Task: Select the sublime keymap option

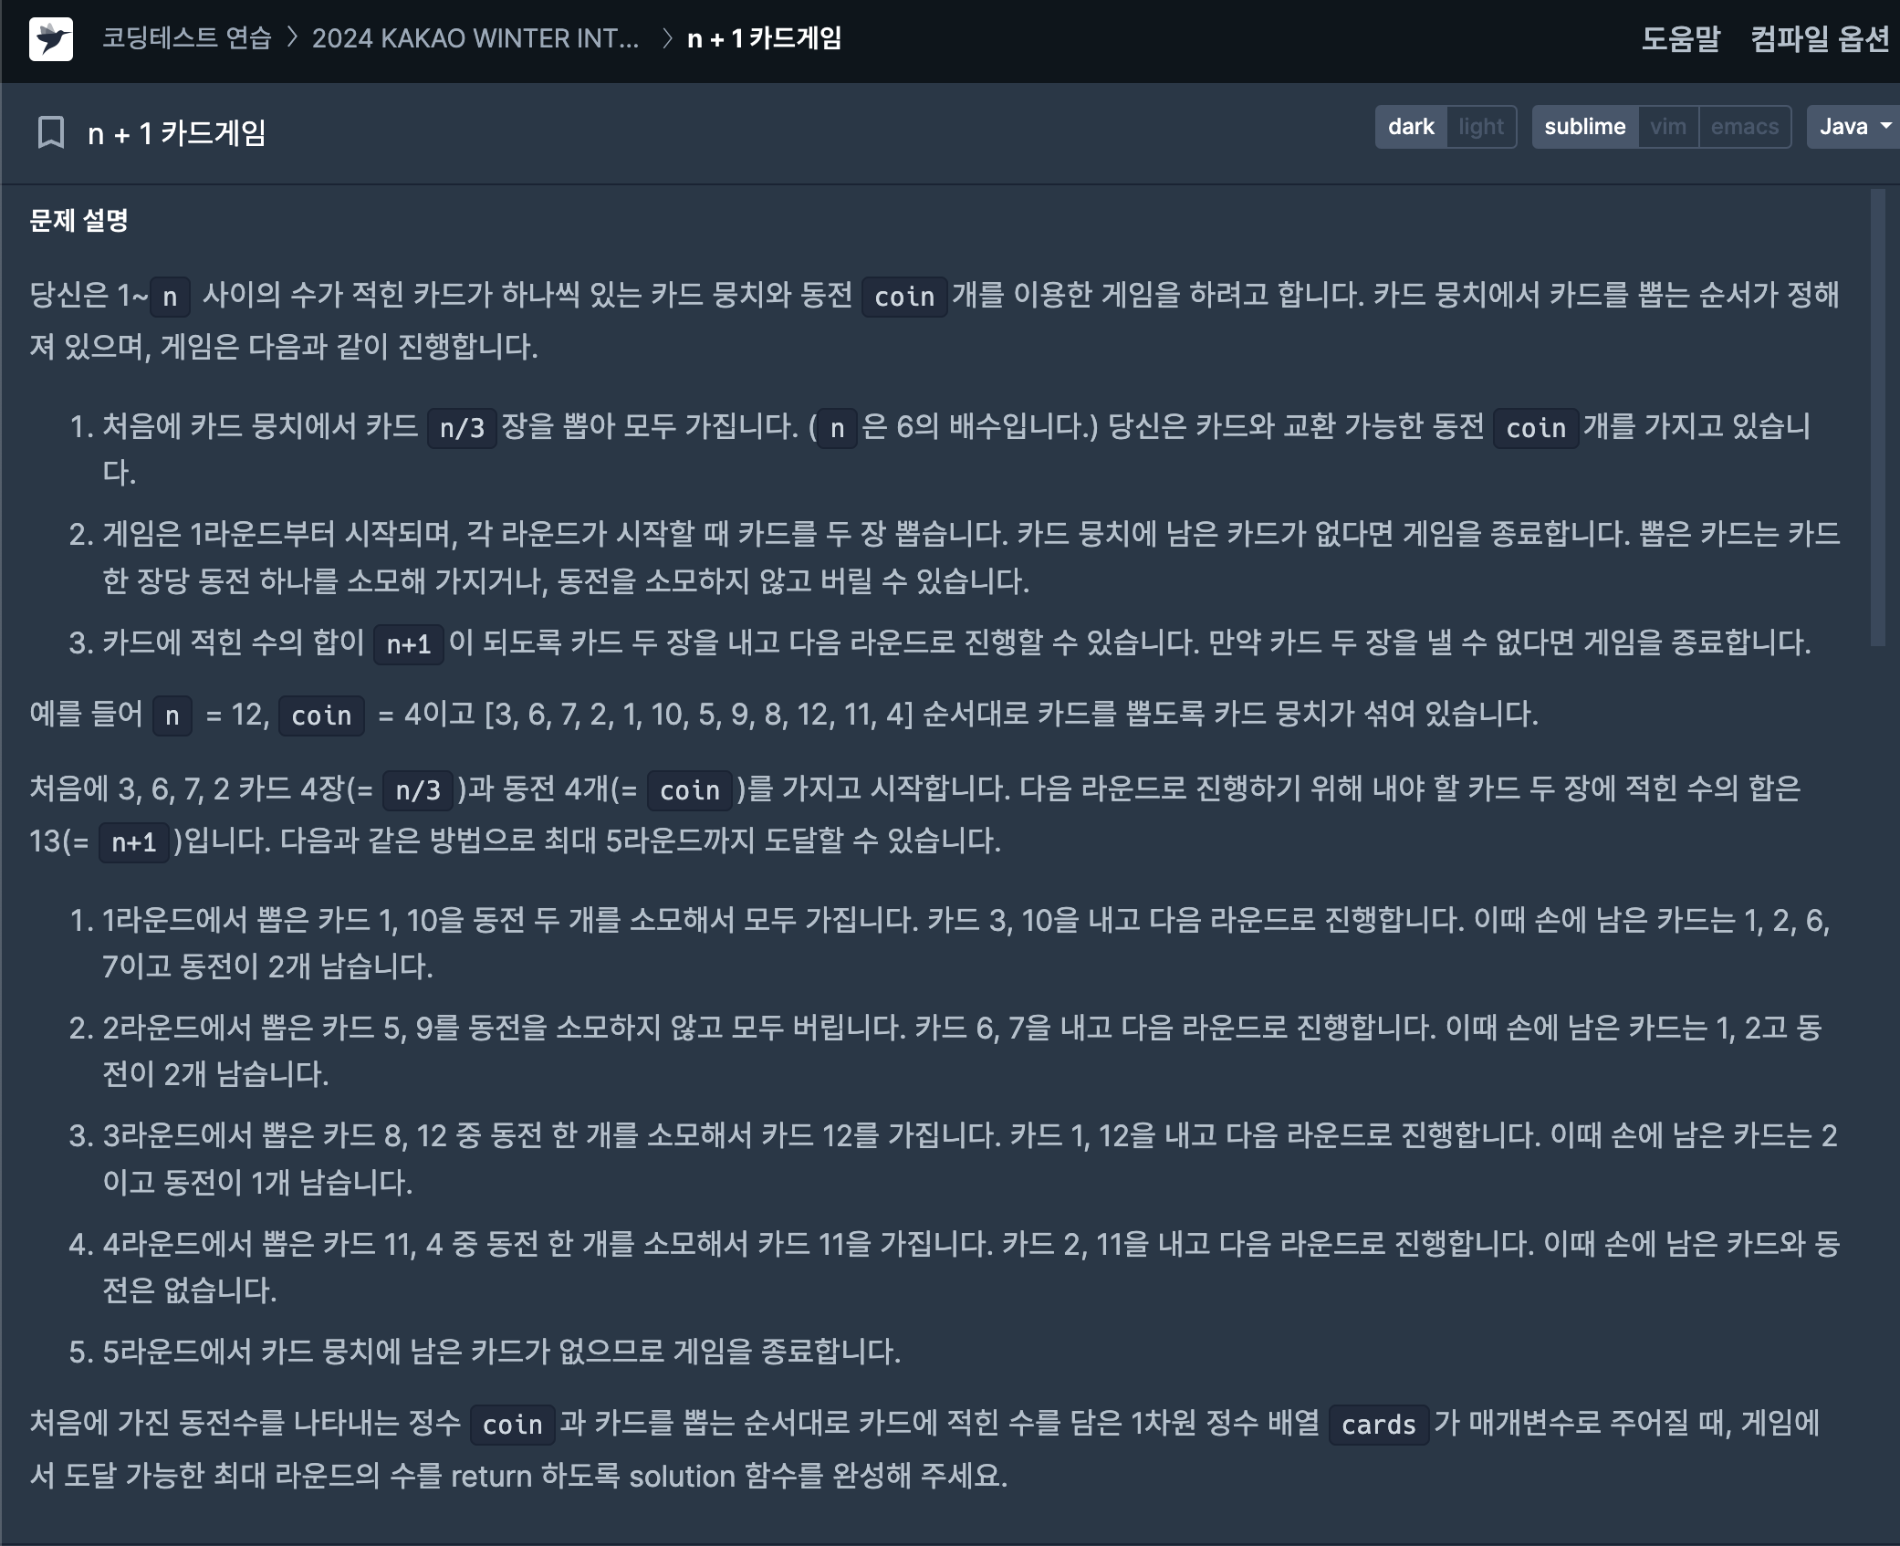Action: click(x=1584, y=127)
